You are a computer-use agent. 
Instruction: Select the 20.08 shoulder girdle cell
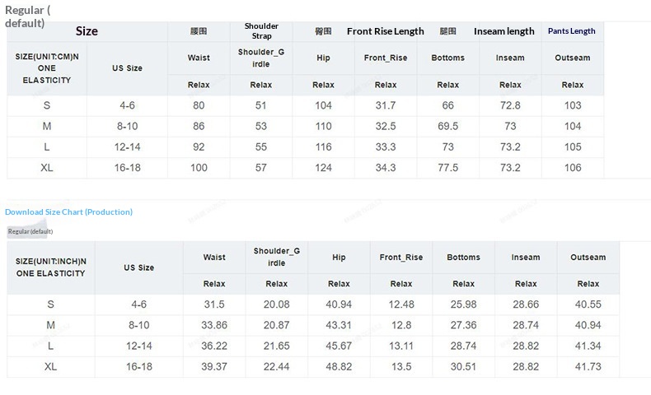click(x=276, y=304)
